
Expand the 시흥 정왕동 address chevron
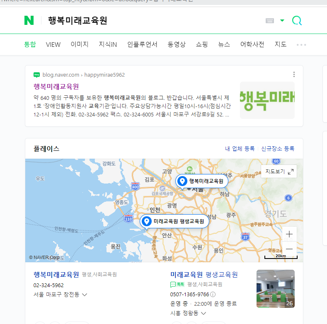[x=203, y=313]
